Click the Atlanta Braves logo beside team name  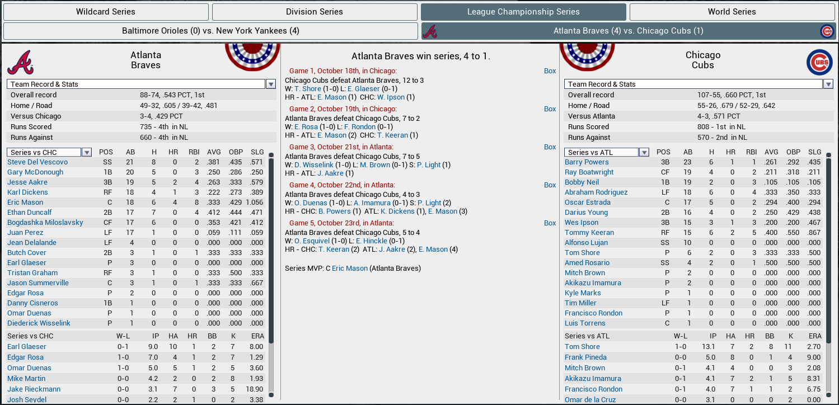click(21, 62)
